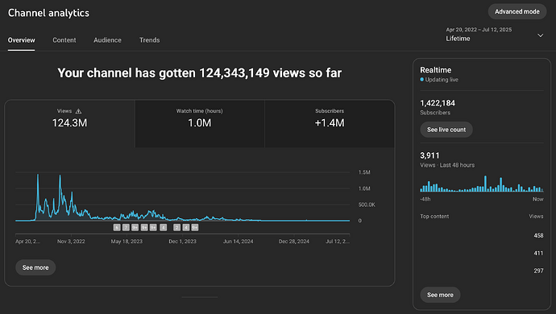The image size is (556, 314).
Task: Select the Subscribers +1.4M metric card
Action: [x=330, y=123]
